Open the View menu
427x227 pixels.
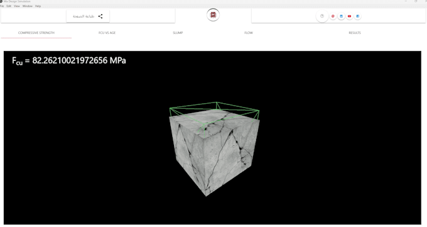pos(17,6)
